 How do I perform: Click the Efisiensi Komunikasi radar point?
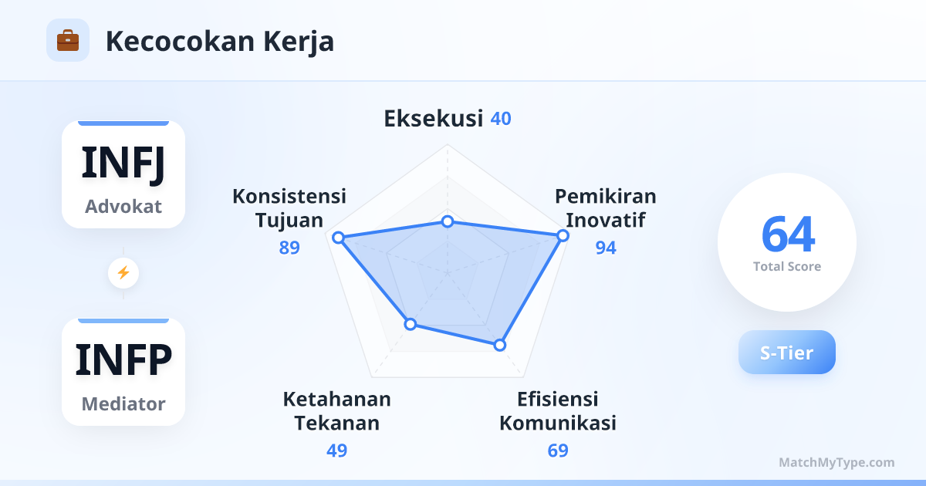point(499,345)
